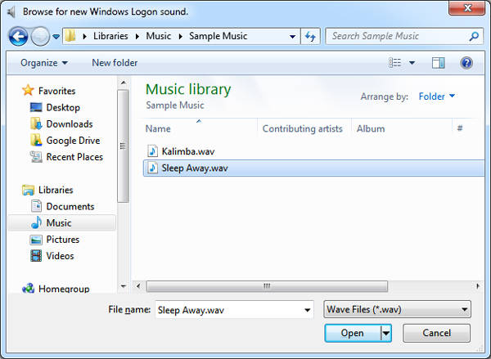Open the Organize menu
This screenshot has height=359, width=491.
(44, 63)
